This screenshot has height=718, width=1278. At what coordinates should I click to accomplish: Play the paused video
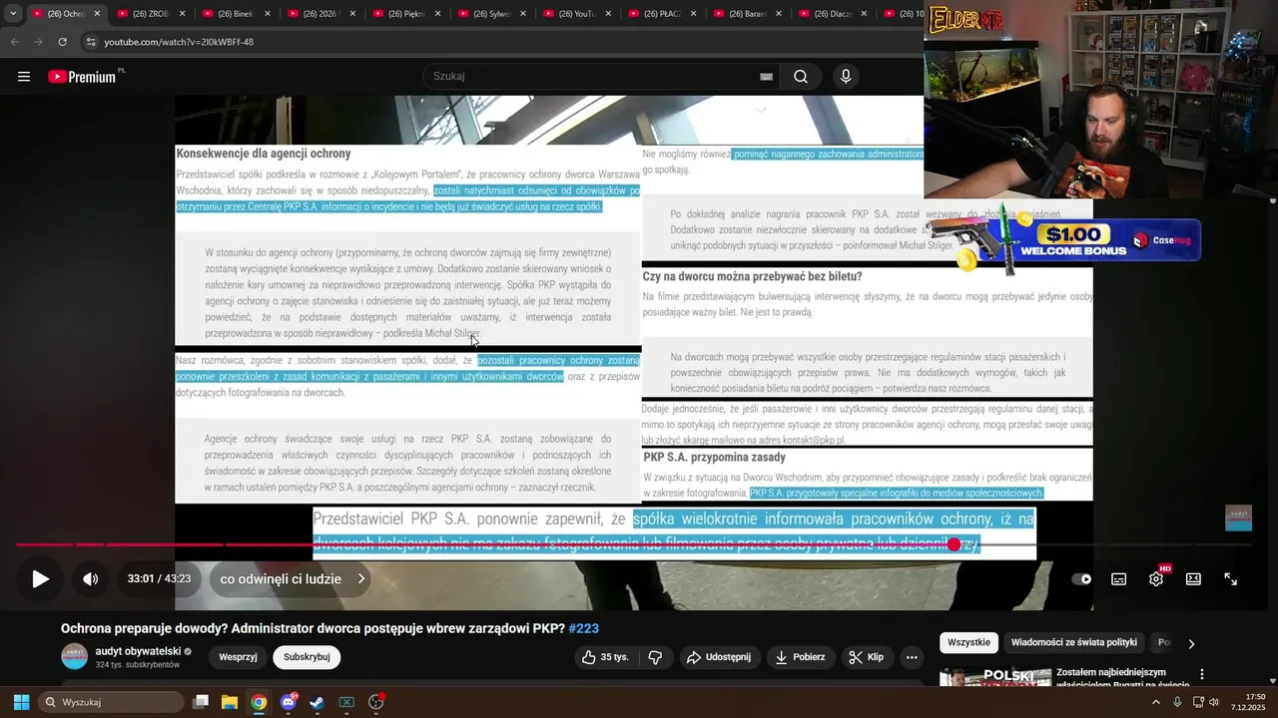pos(40,579)
